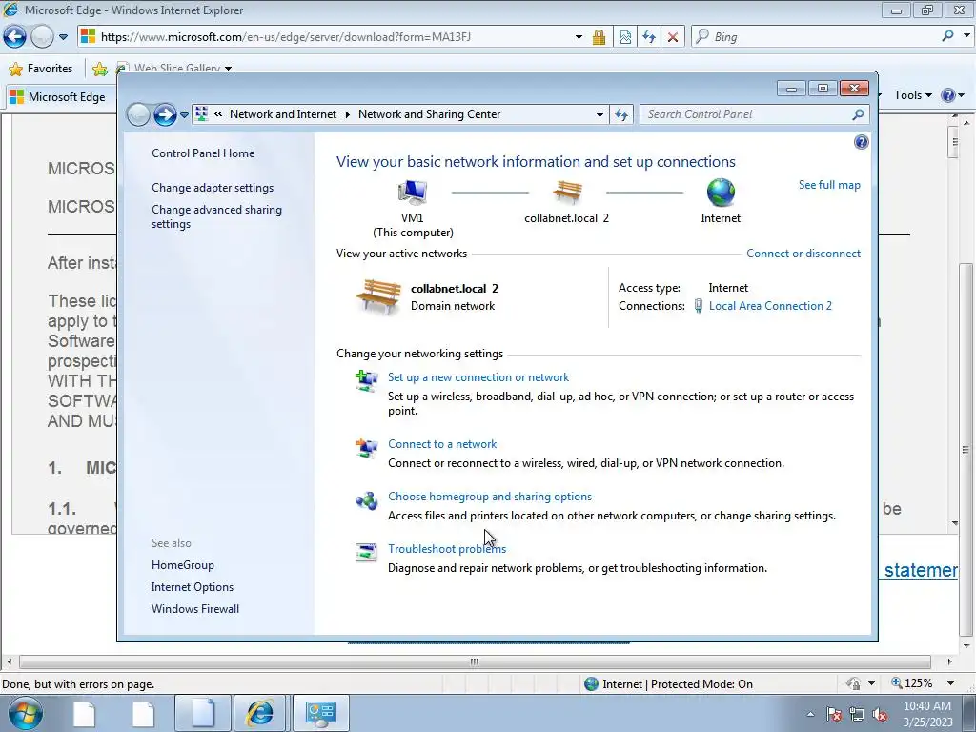Go to Control Panel Home
976x732 pixels.
coord(203,153)
